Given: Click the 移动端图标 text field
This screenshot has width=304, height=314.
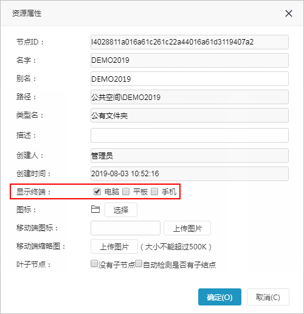Looking at the screenshot, I should coord(125,228).
